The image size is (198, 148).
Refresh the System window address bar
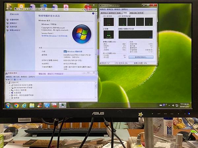[85, 10]
